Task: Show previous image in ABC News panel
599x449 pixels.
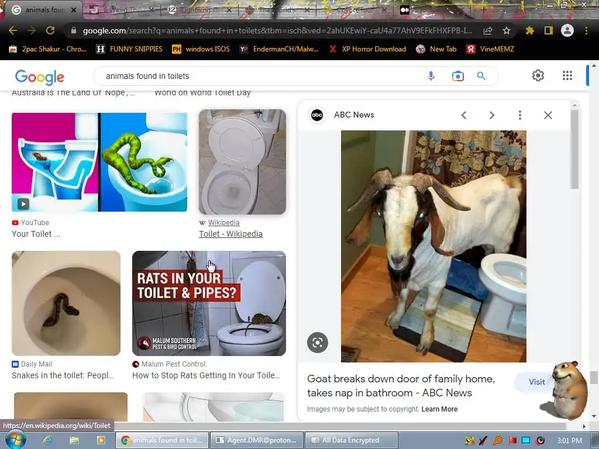Action: [x=464, y=115]
